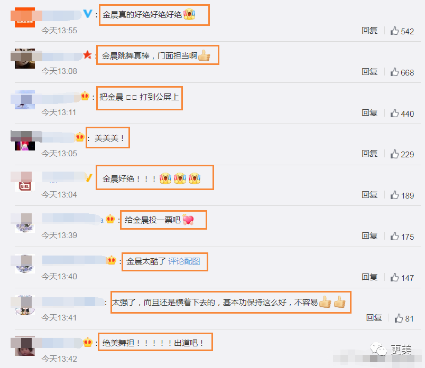425x368 pixels.
Task: Reply to the 美美美 comment
Action: click(369, 154)
